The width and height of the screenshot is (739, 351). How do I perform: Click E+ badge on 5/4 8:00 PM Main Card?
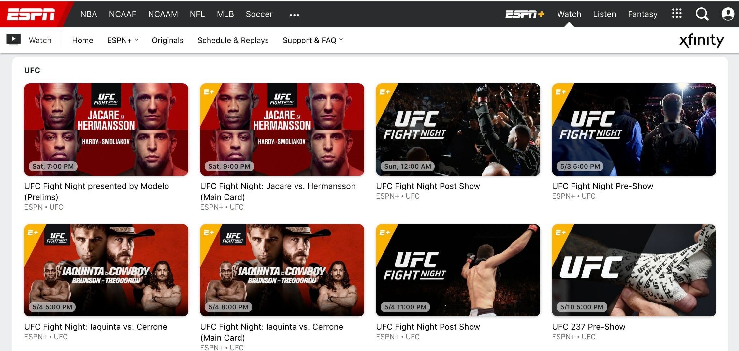pos(209,233)
